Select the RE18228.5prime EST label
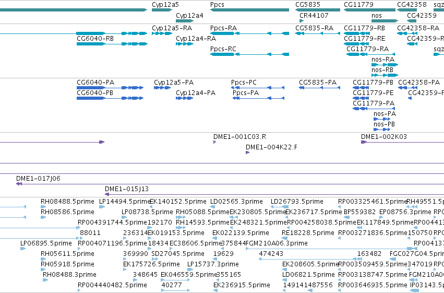 point(308,233)
